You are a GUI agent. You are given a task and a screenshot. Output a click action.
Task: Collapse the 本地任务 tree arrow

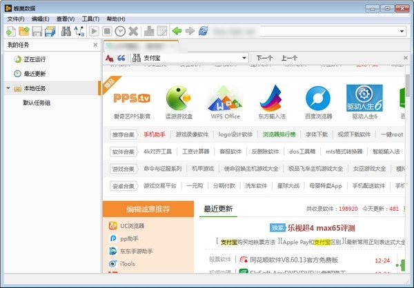click(8, 88)
